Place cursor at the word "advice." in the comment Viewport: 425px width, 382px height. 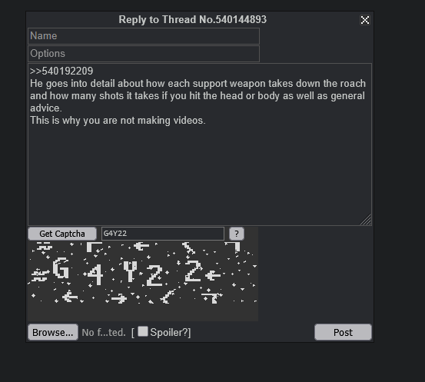46,108
